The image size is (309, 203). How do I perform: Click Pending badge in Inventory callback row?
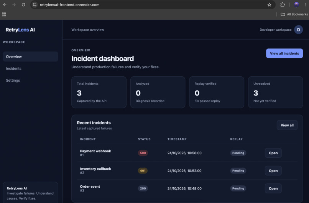[238, 171]
